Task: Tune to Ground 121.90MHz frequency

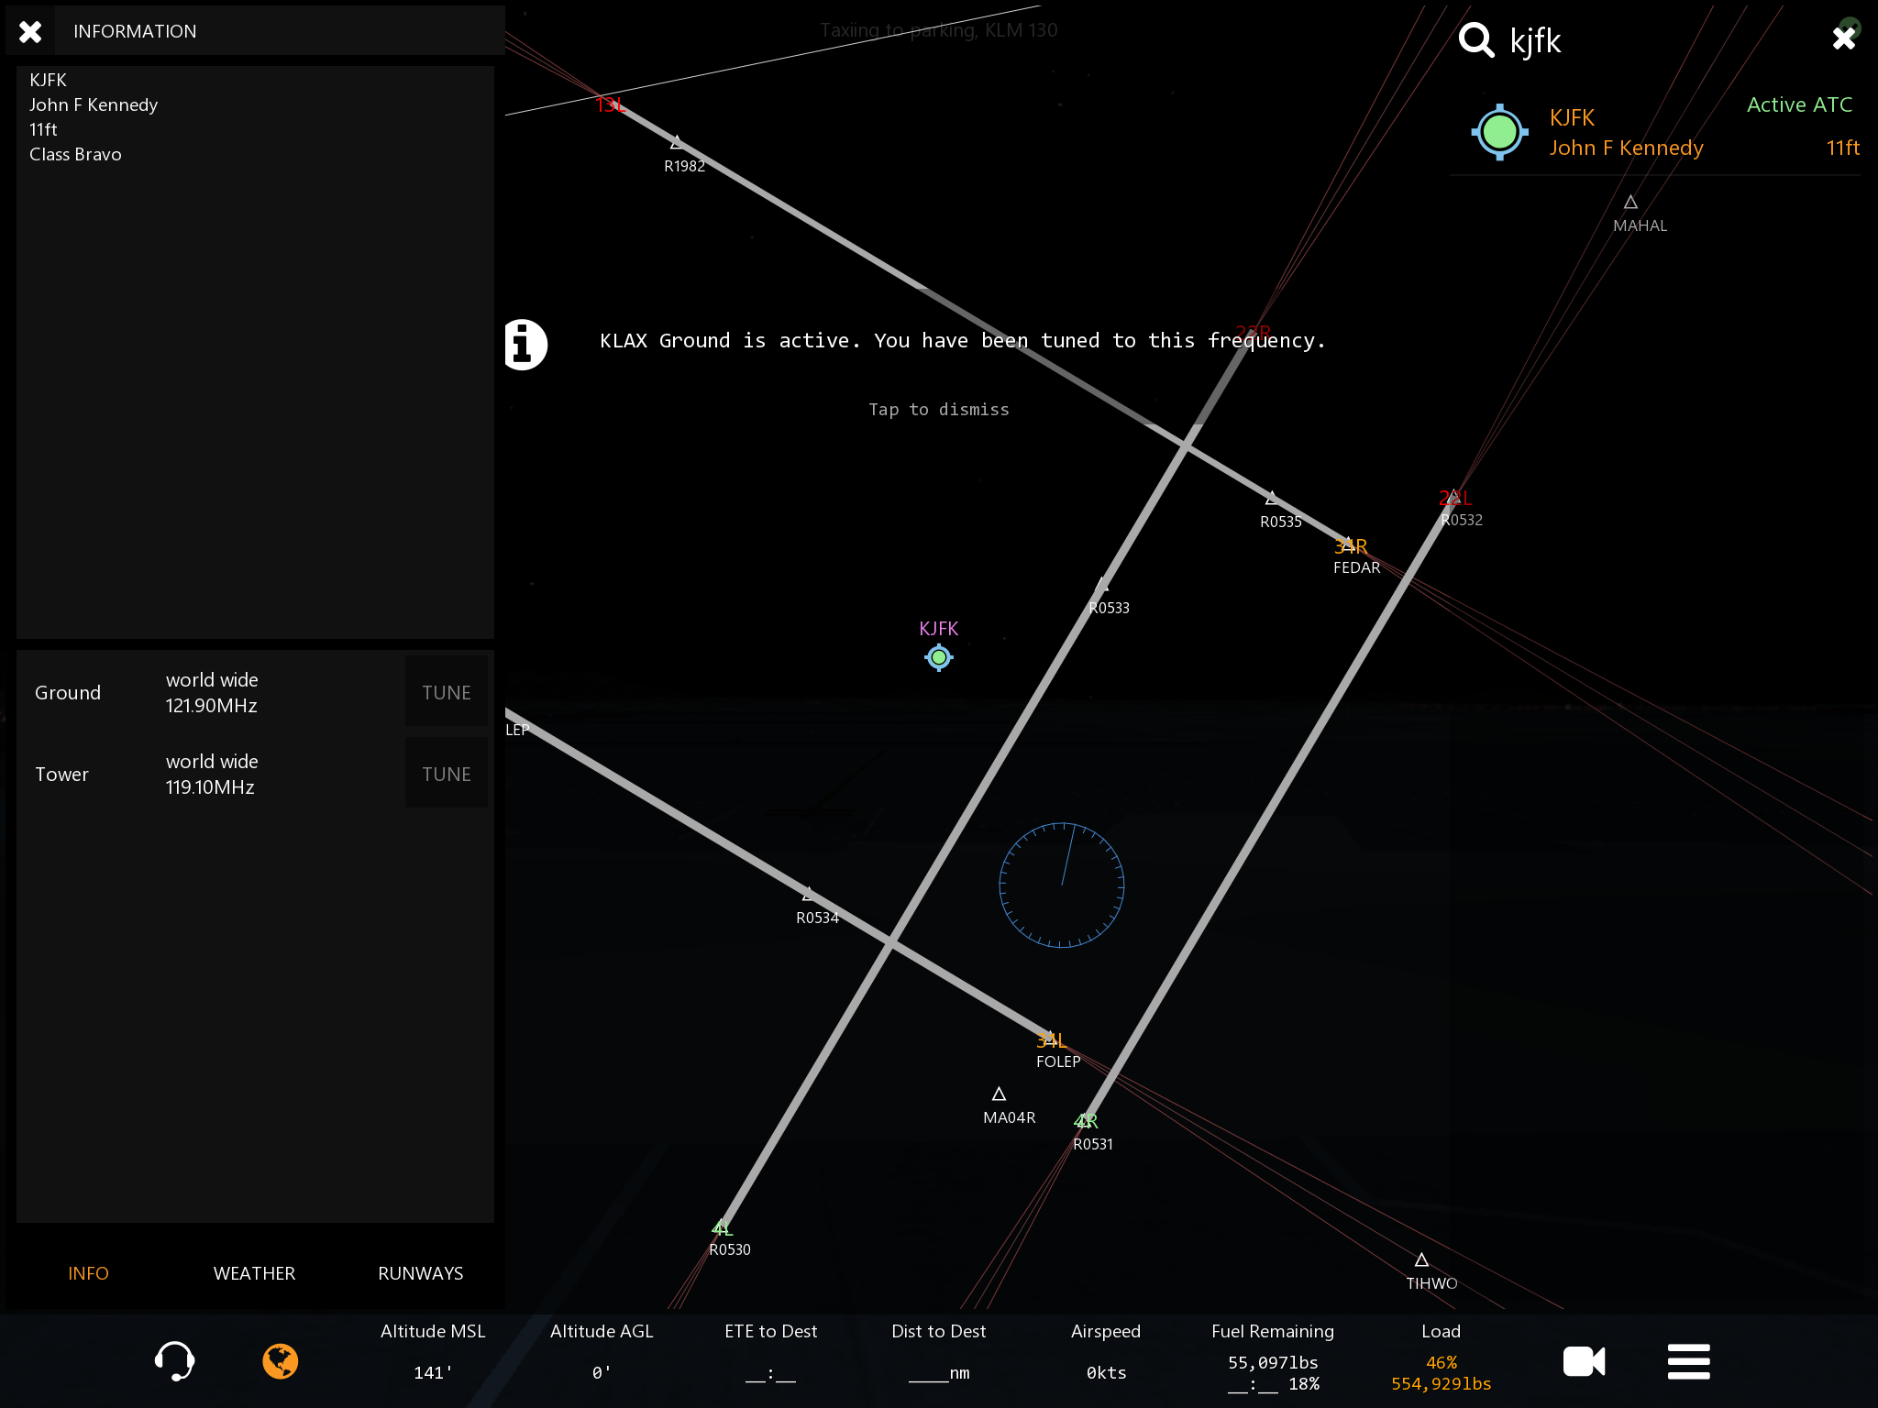Action: pos(446,693)
